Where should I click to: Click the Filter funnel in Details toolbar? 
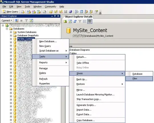click(x=80, y=21)
